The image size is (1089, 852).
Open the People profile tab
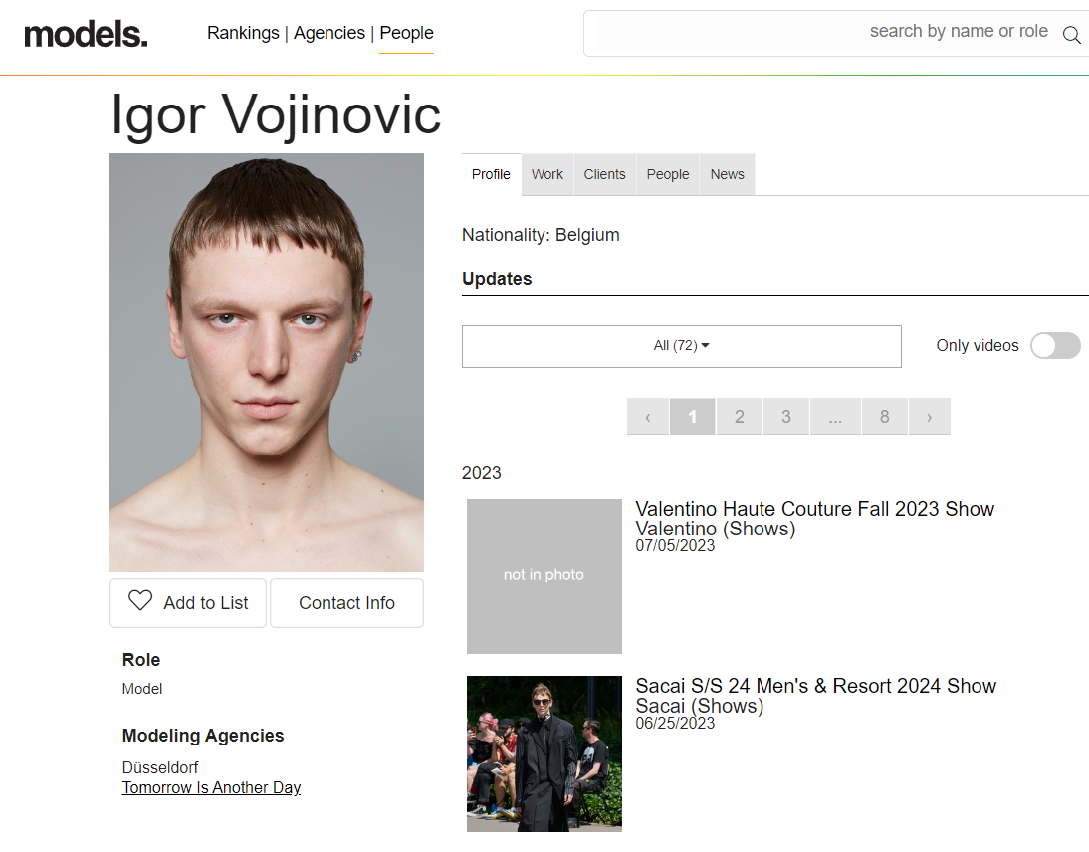667,174
